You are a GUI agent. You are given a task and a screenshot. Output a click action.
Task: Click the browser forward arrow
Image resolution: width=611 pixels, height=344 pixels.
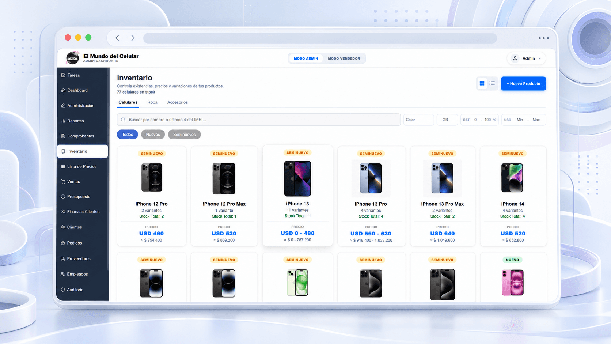133,38
